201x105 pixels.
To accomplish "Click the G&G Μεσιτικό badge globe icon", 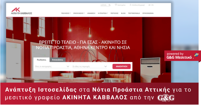I will point(196,55).
